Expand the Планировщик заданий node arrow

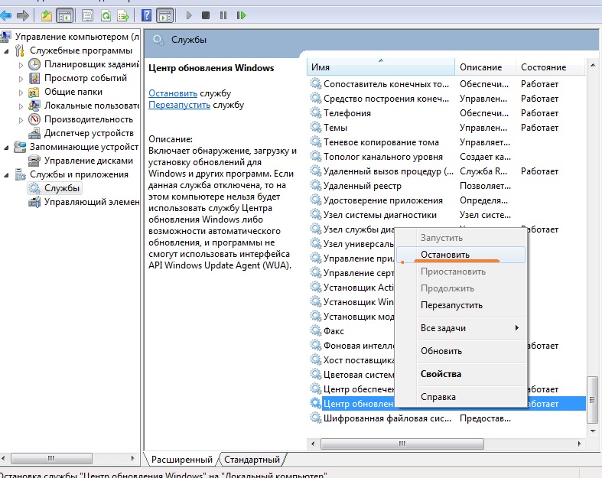click(x=21, y=65)
